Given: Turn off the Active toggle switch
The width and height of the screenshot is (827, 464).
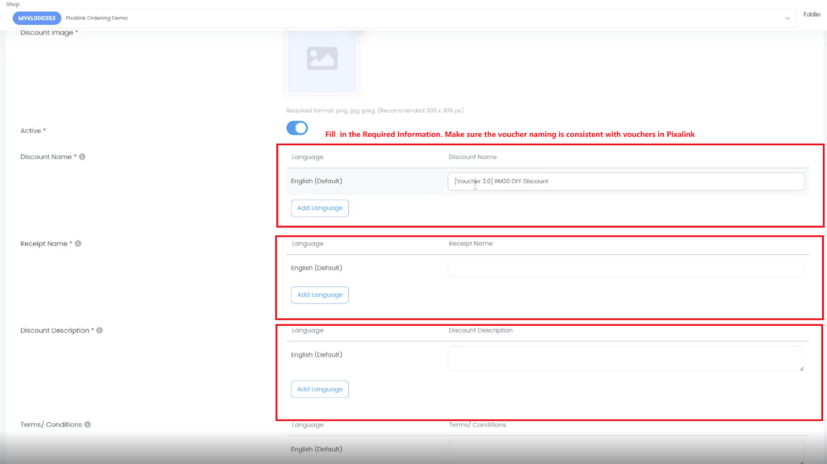Looking at the screenshot, I should [297, 127].
